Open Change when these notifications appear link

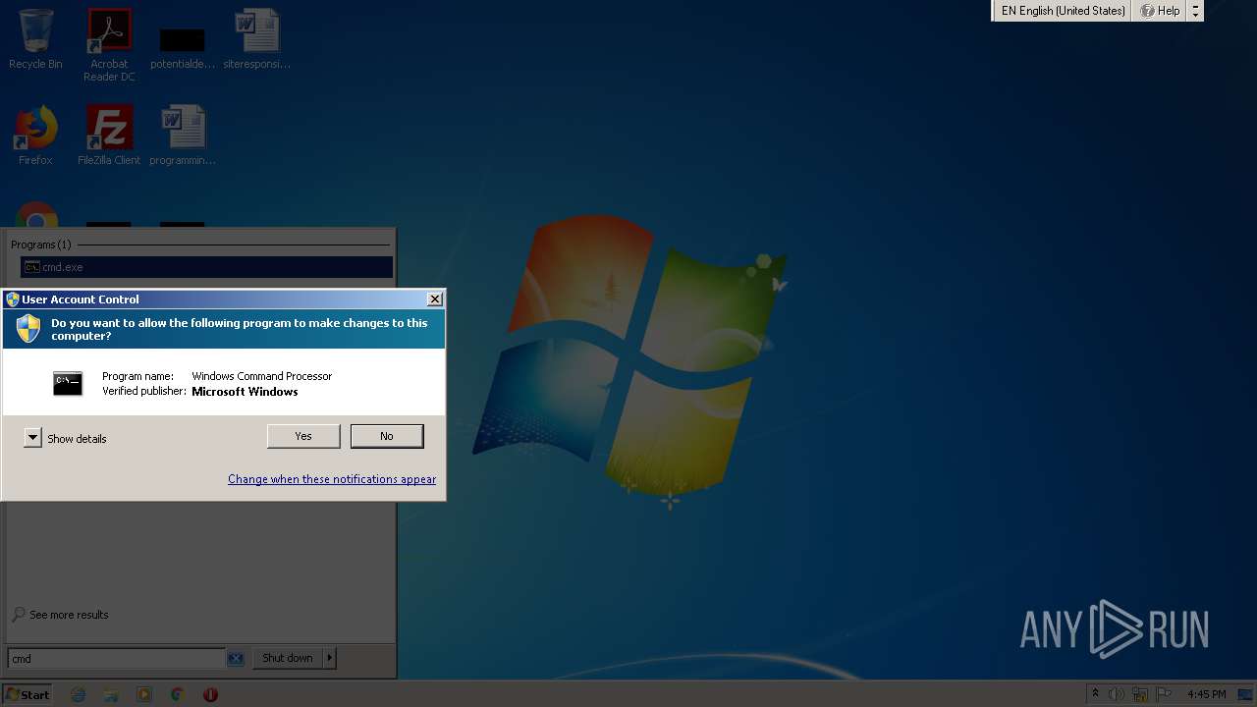click(x=332, y=479)
